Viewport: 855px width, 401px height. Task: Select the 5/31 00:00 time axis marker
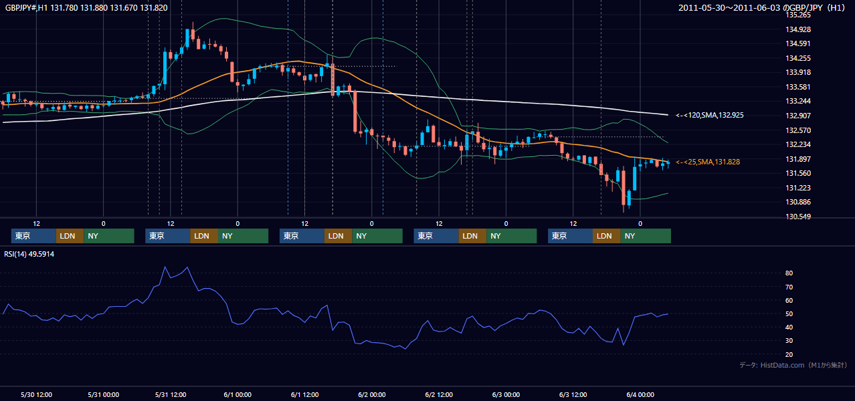click(104, 394)
